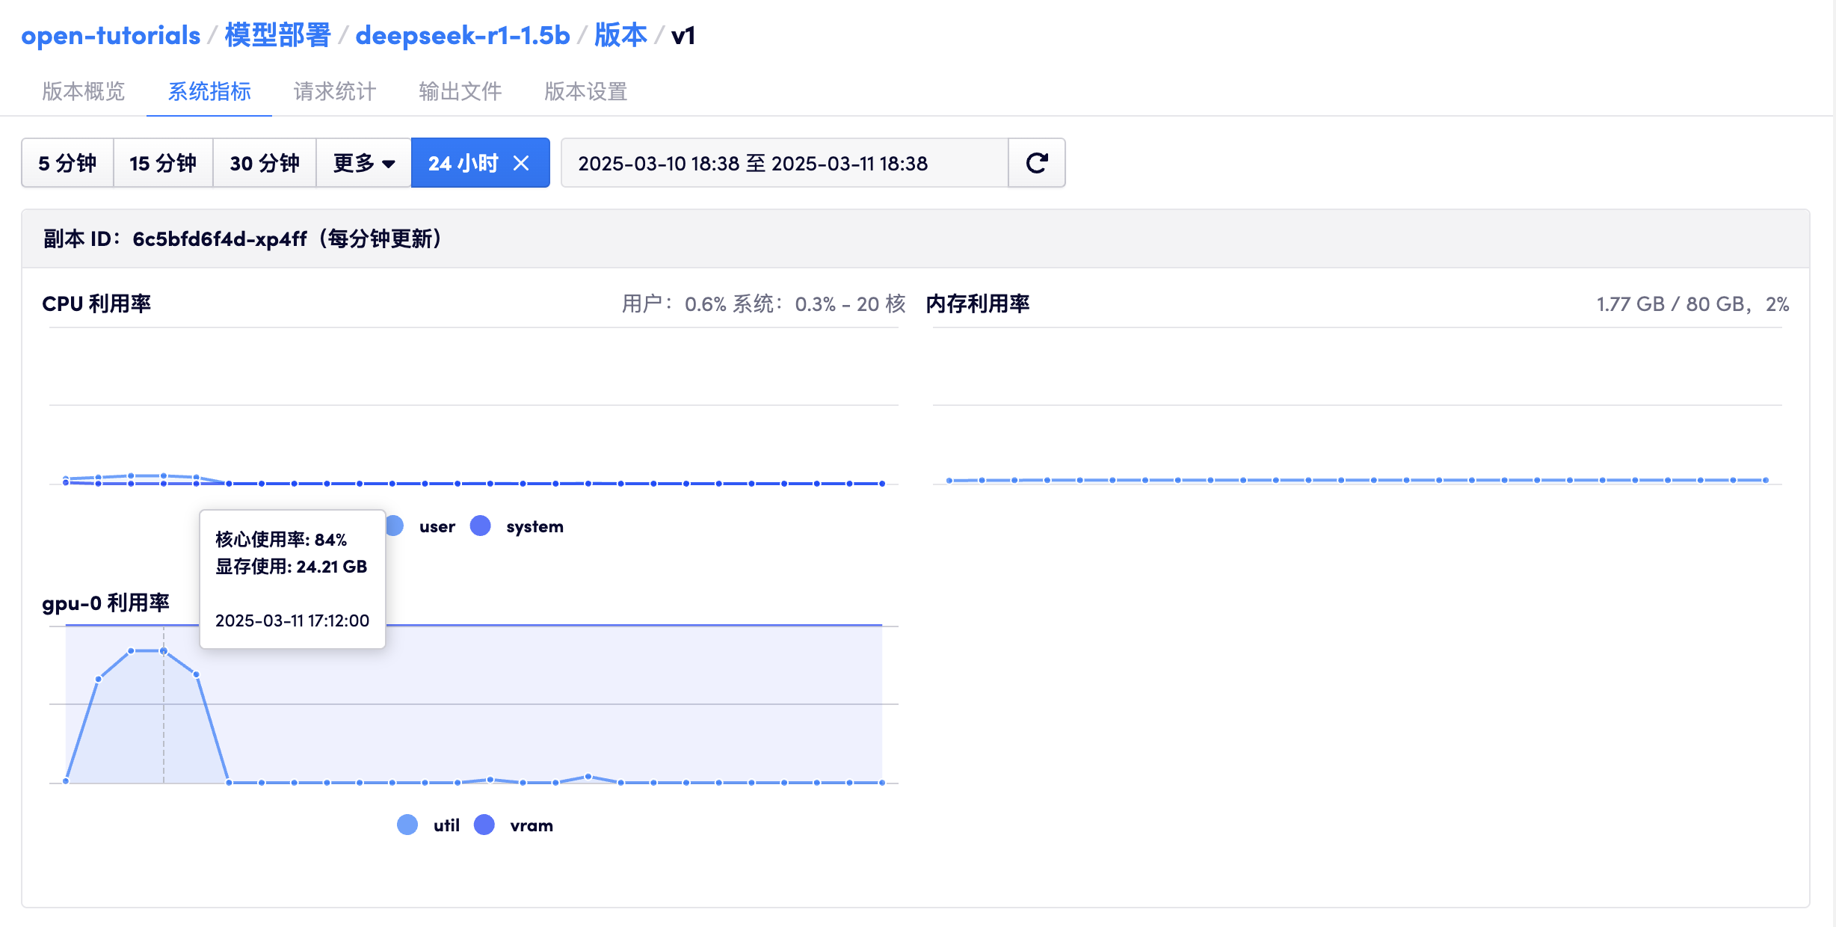Switch to the 请求统计 tab
This screenshot has height=927, width=1836.
(334, 91)
